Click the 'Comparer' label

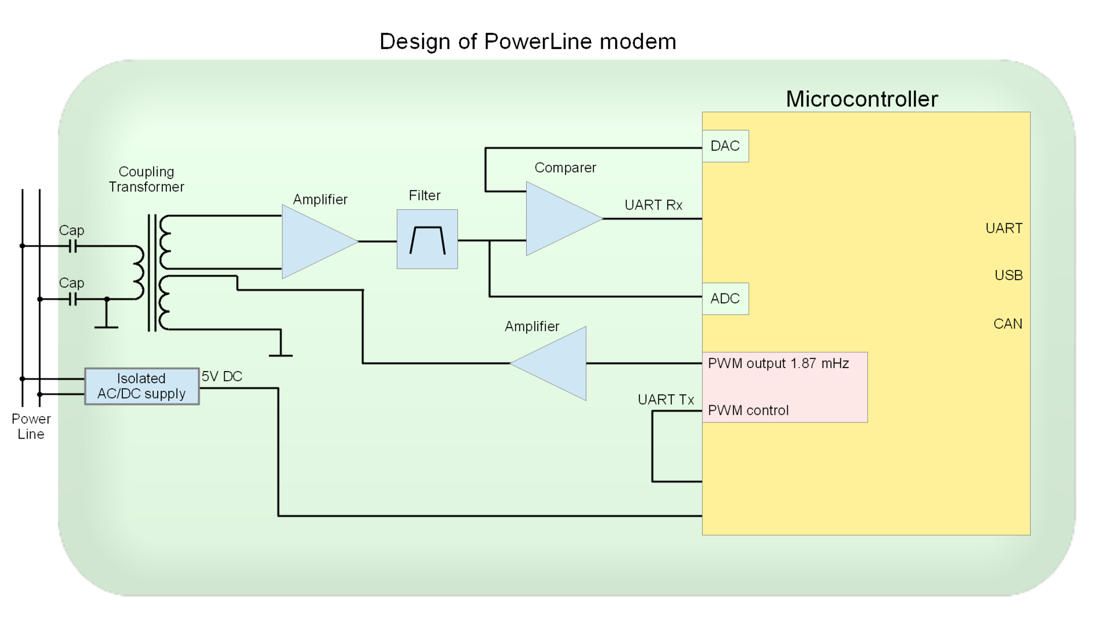pyautogui.click(x=565, y=168)
